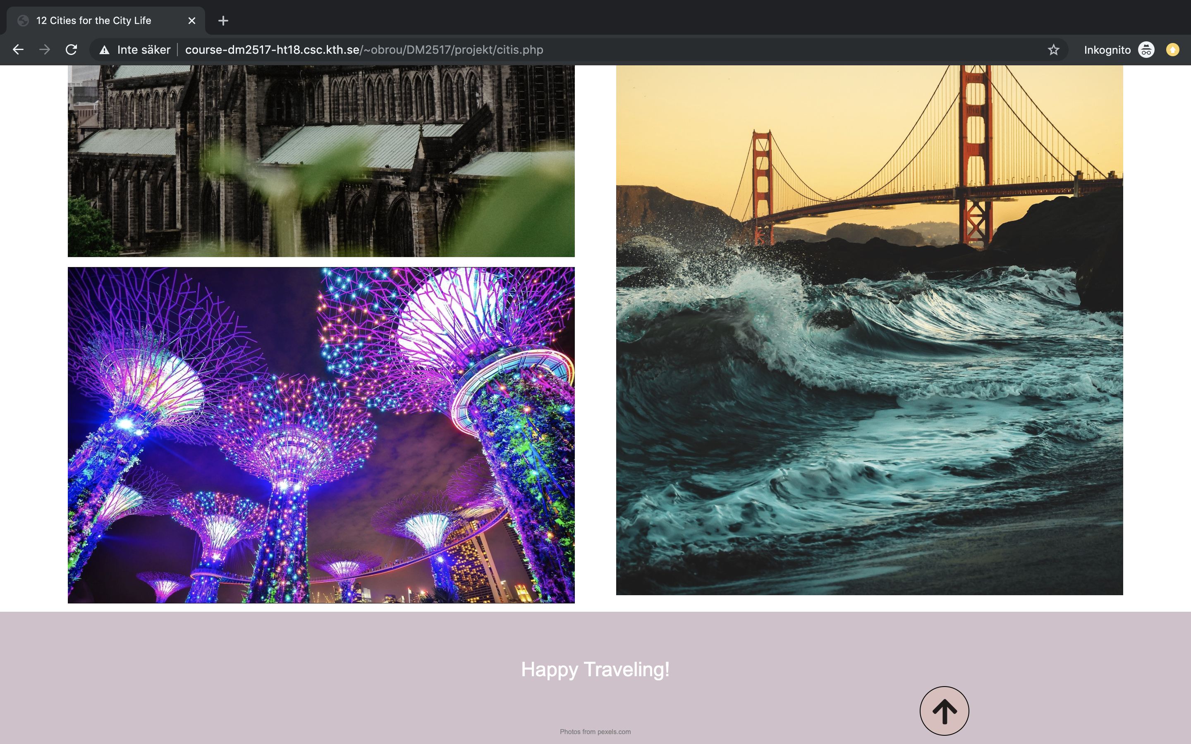The image size is (1191, 744).
Task: Click the scroll-to-top arrow button
Action: point(943,711)
